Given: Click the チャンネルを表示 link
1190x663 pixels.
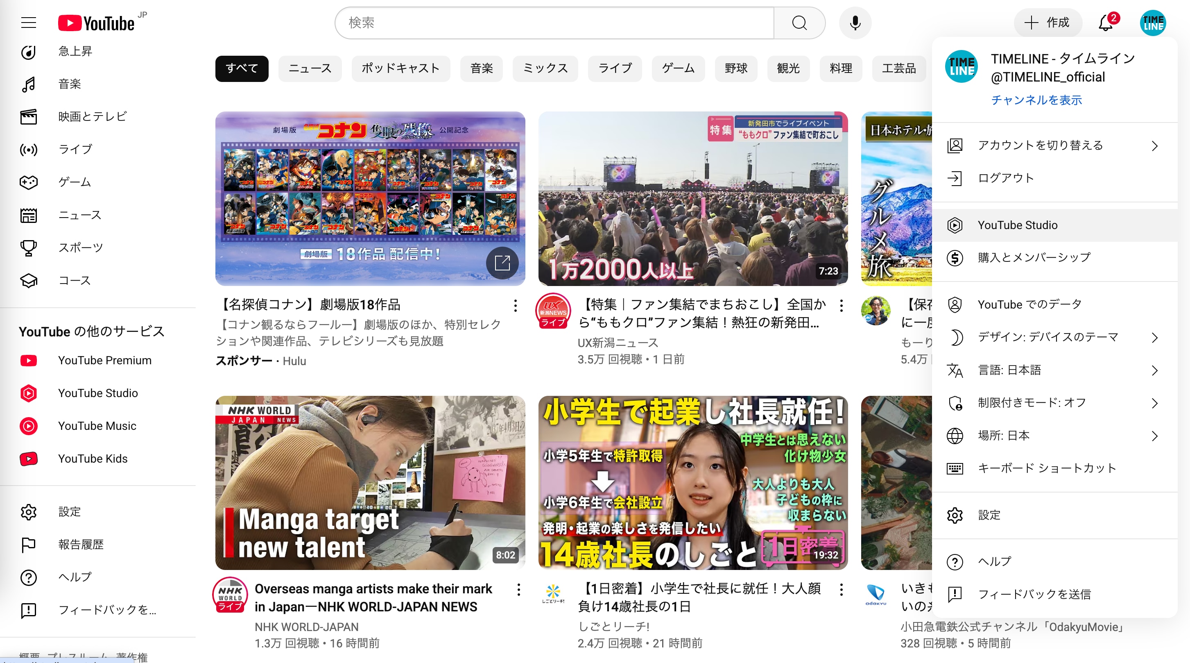Looking at the screenshot, I should pos(1036,100).
